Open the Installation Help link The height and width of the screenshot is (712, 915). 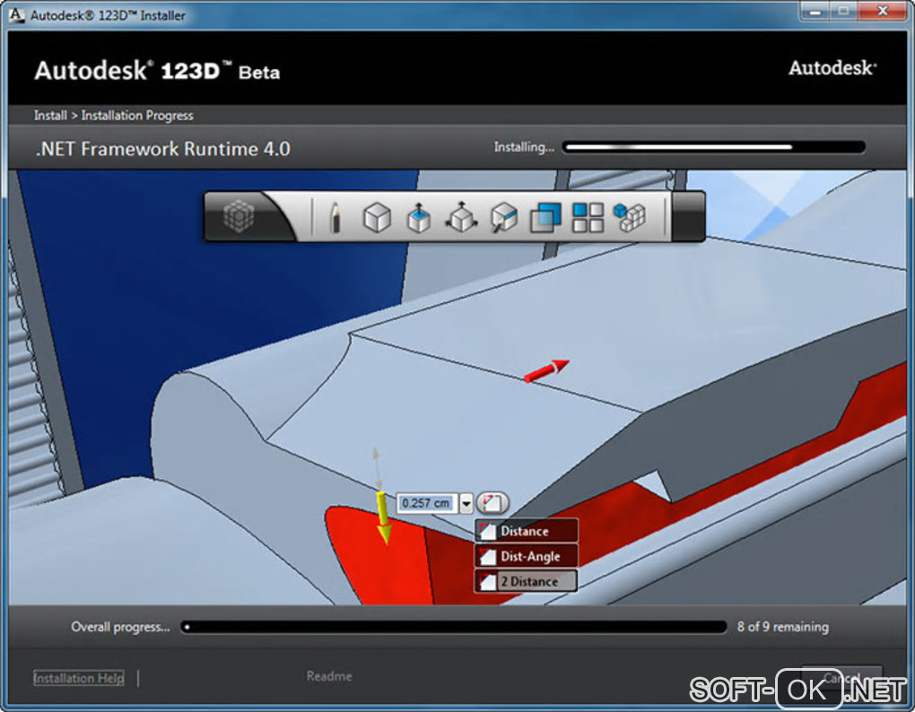click(x=78, y=678)
